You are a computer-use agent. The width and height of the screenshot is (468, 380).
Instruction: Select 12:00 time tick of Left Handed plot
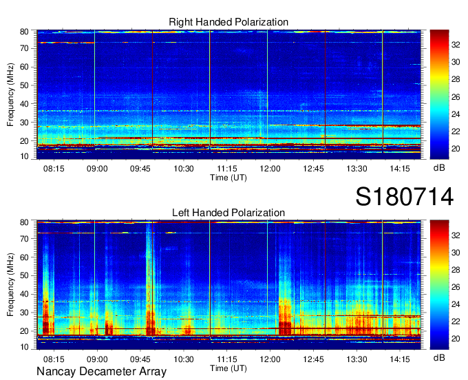[x=270, y=359]
